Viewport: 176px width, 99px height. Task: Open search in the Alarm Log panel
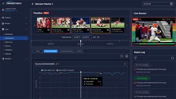(172, 58)
